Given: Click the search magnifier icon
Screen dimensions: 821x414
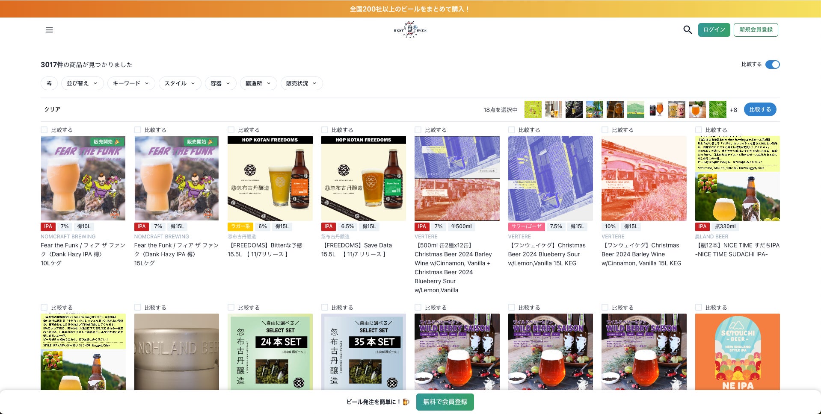Looking at the screenshot, I should (x=688, y=30).
